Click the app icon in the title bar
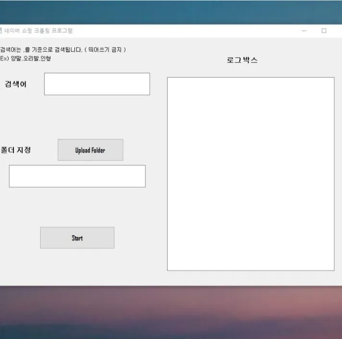 0,31
